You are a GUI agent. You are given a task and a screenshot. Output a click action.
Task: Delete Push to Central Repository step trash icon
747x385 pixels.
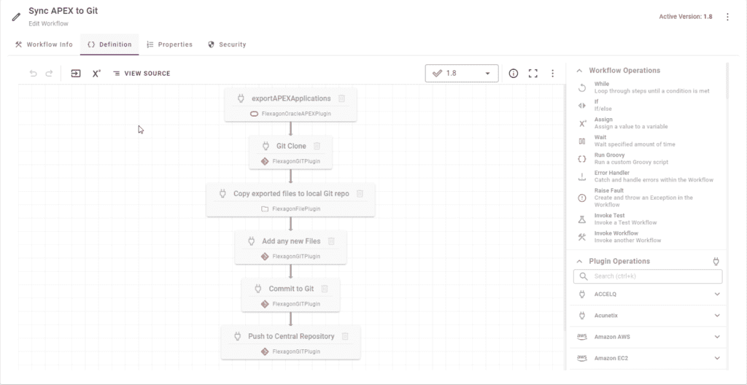click(x=345, y=336)
